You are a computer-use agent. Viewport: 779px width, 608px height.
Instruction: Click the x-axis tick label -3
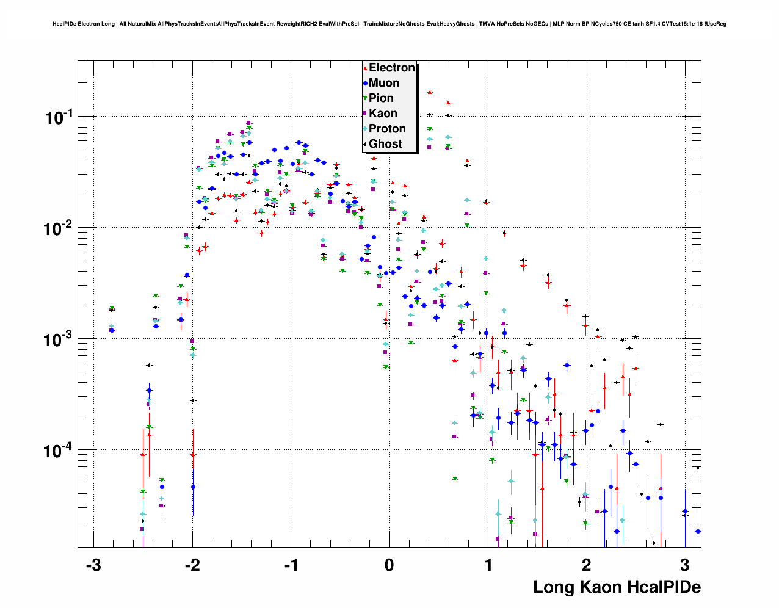click(93, 565)
